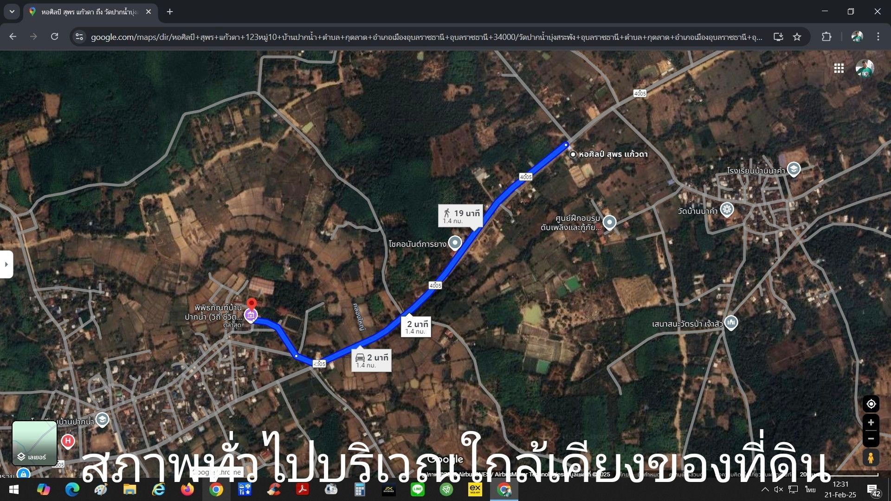Viewport: 891px width, 501px height.
Task: Zoom out on the map
Action: (x=871, y=439)
